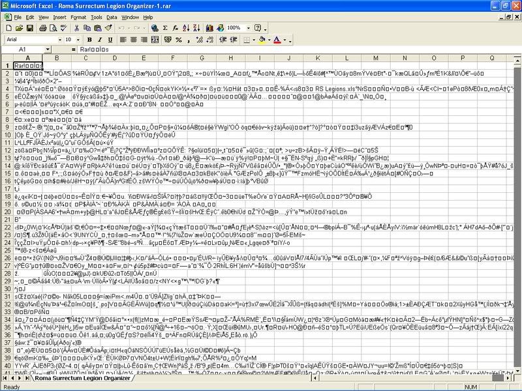The width and height of the screenshot is (522, 391).
Task: Expand the zoom percentage dropdown at 100%
Action: click(247, 28)
